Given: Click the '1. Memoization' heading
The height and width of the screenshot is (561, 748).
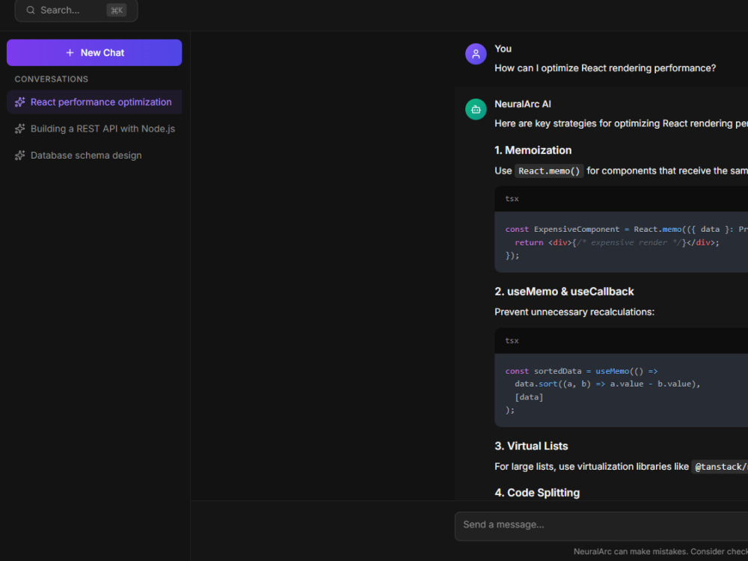Looking at the screenshot, I should pyautogui.click(x=533, y=150).
